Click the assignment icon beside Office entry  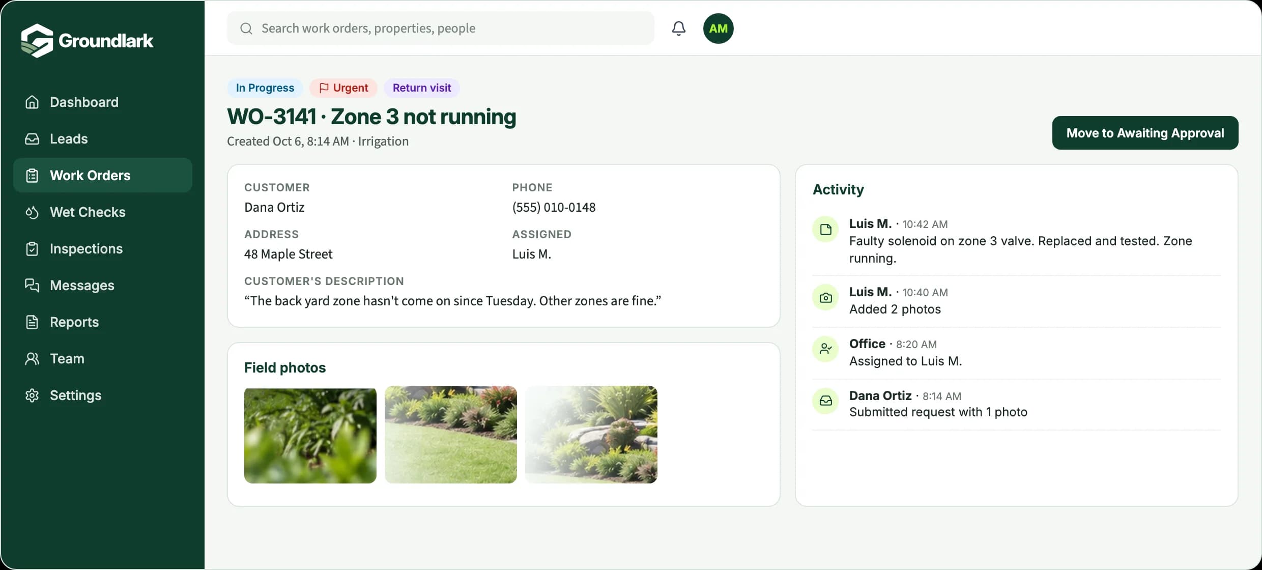(825, 350)
